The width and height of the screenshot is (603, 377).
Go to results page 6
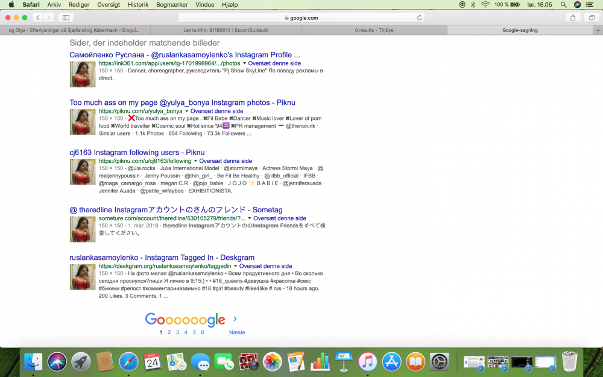tap(202, 332)
